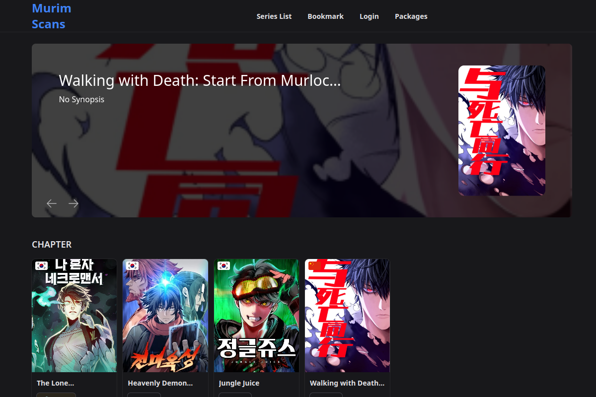
Task: Show next slide with right arrow
Action: pos(74,203)
